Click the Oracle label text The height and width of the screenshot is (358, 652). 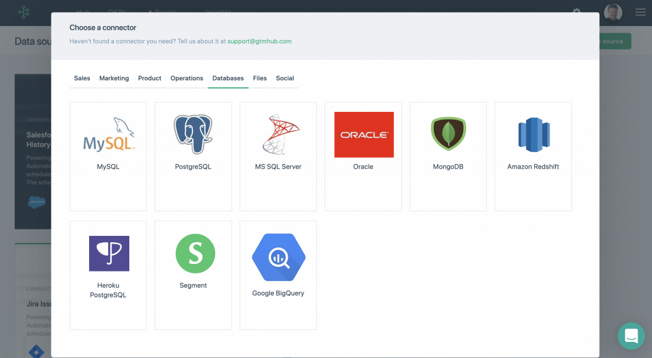[363, 167]
